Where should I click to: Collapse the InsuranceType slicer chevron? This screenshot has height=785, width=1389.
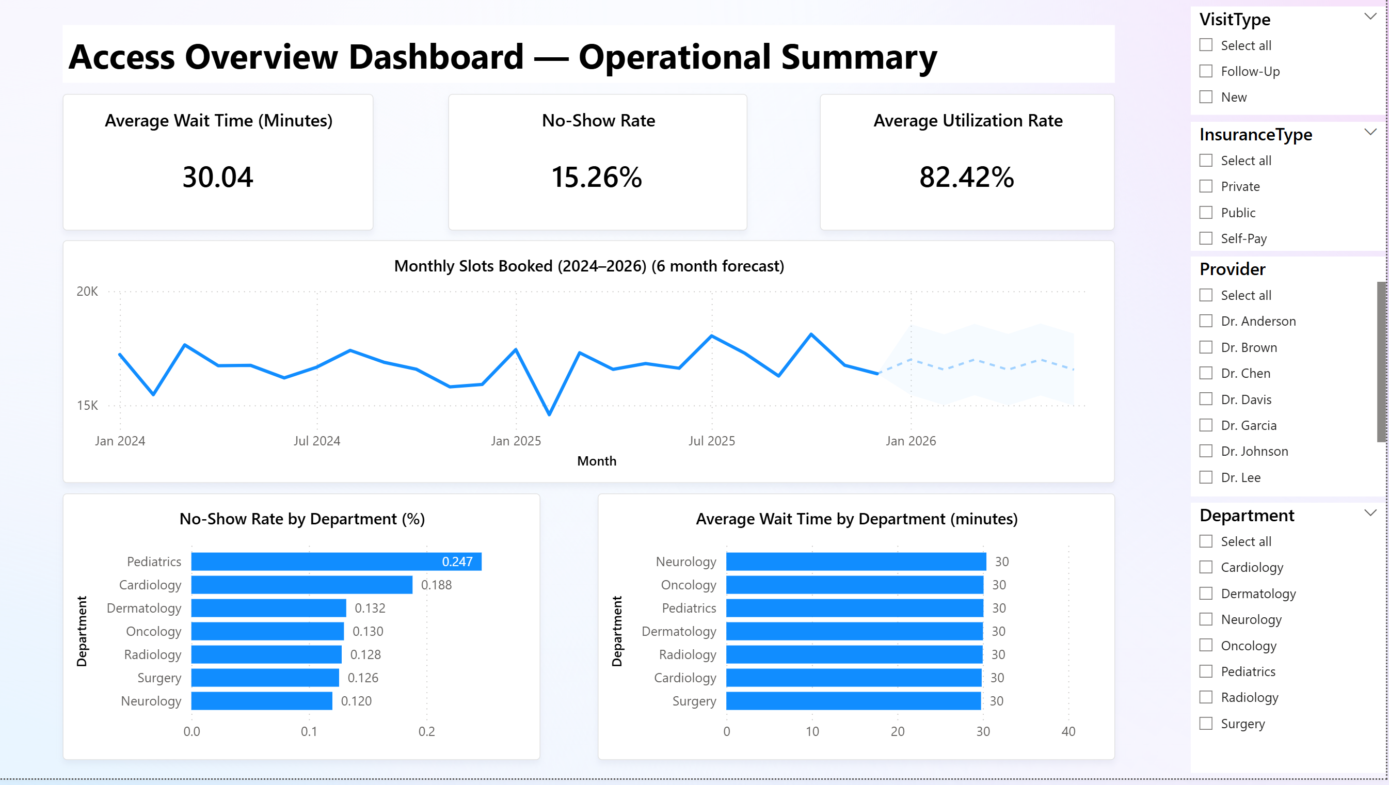click(1369, 132)
